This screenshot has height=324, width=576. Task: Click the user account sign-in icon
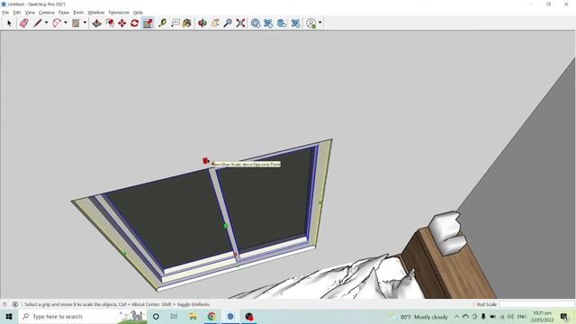coord(311,23)
